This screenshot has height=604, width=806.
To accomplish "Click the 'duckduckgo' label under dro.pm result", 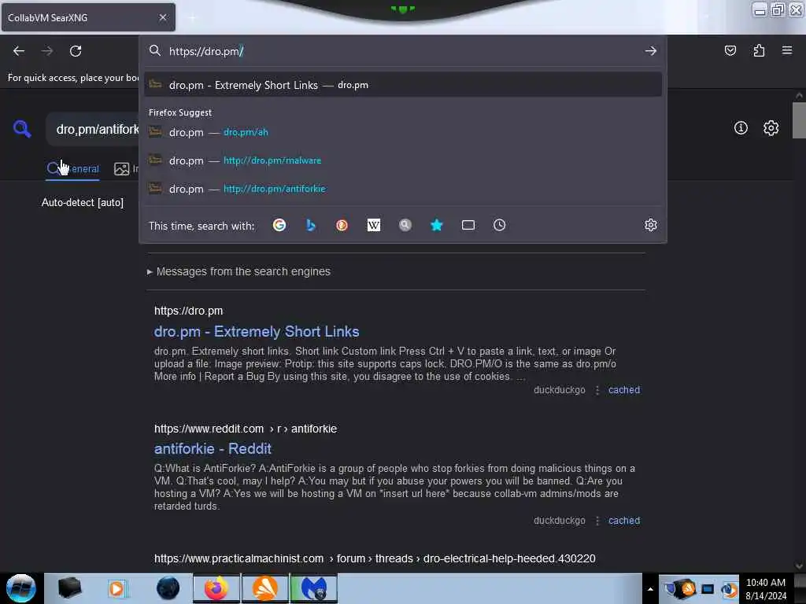I will pyautogui.click(x=560, y=390).
